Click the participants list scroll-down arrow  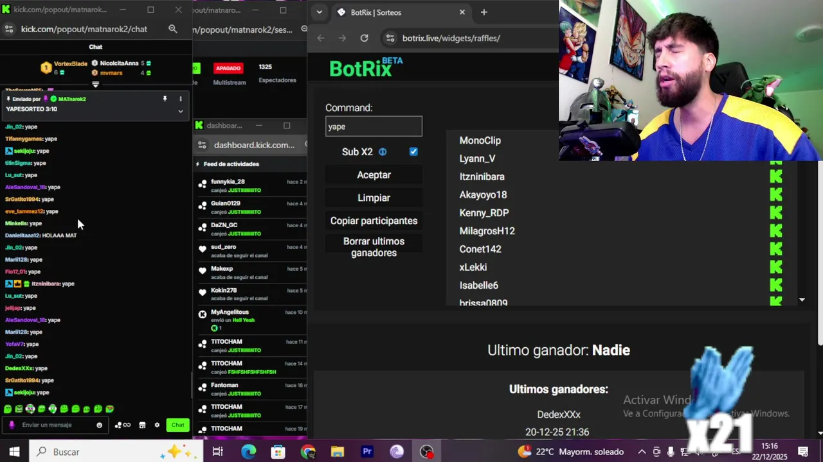click(x=802, y=300)
